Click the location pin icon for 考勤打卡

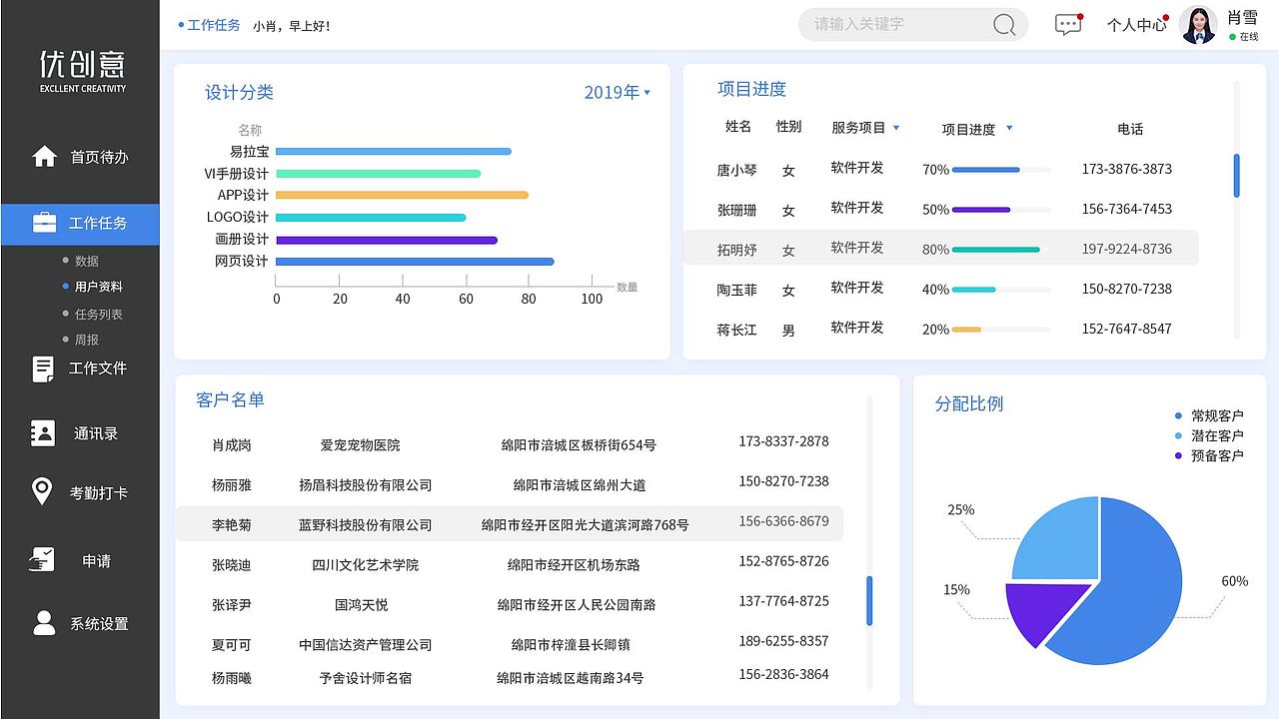(42, 492)
